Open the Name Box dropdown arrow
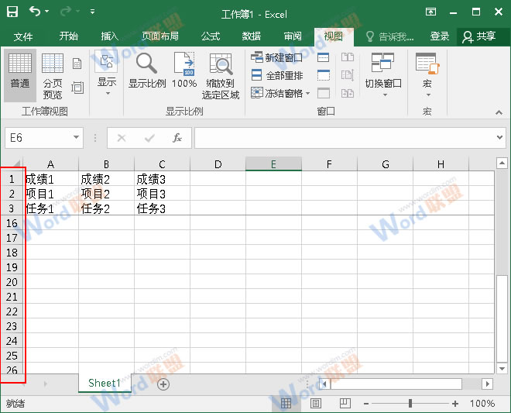 click(x=76, y=137)
